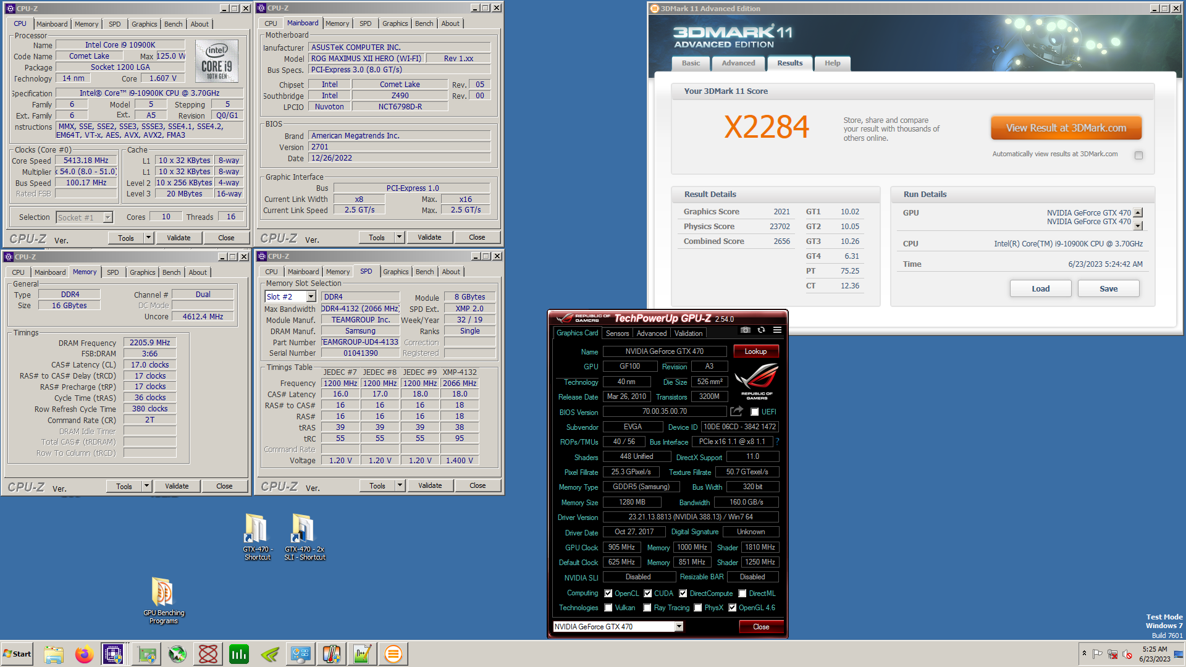
Task: Click the Intel Core i9 logo in CPU-Z
Action: (x=217, y=61)
